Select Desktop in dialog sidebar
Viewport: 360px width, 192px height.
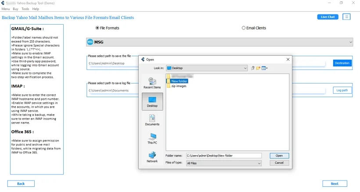[152, 102]
